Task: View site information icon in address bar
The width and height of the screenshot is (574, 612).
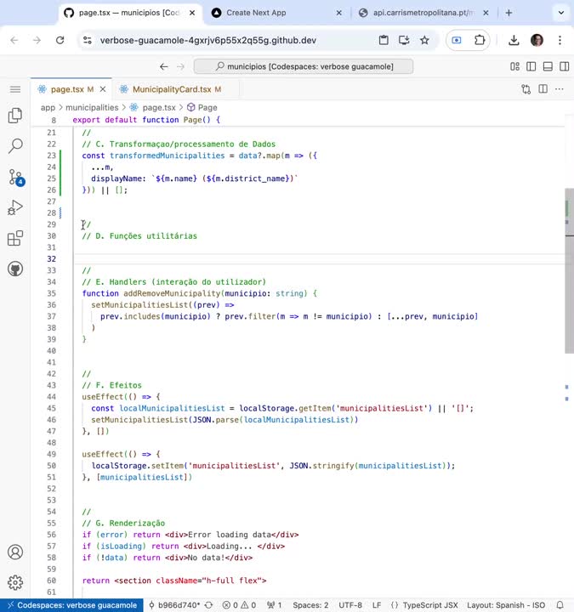Action: pyautogui.click(x=88, y=40)
